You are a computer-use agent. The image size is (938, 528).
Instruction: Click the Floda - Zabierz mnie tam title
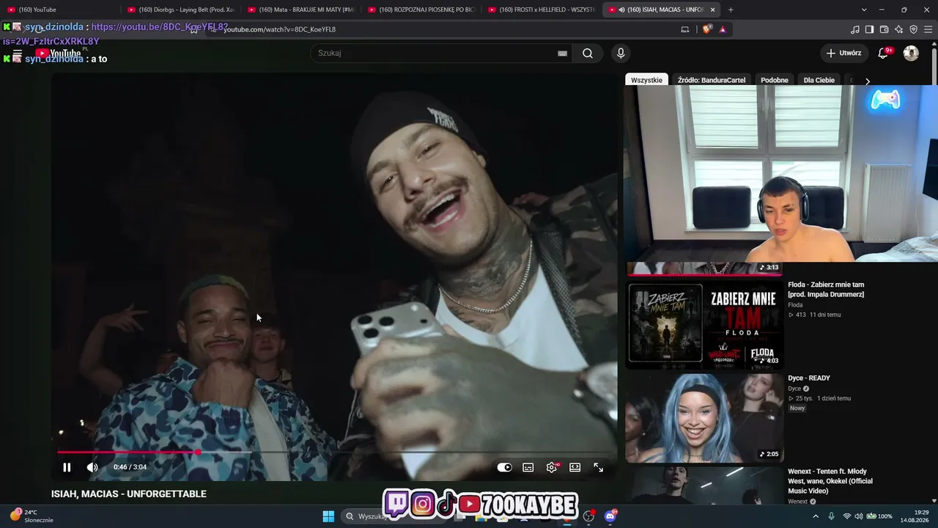pyautogui.click(x=826, y=289)
